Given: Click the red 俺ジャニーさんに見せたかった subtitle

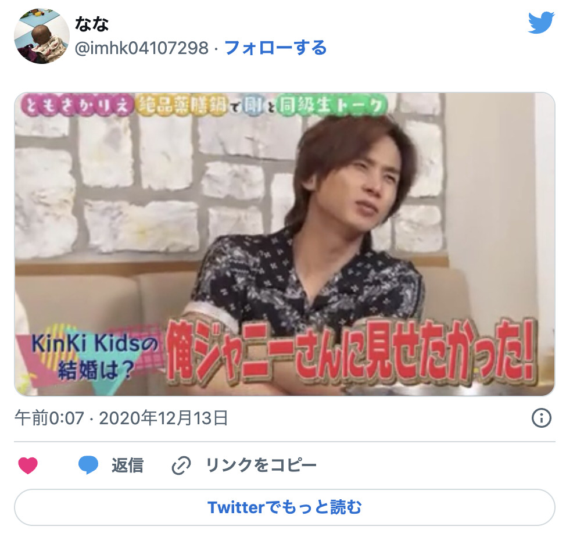Looking at the screenshot, I should pyautogui.click(x=351, y=353).
